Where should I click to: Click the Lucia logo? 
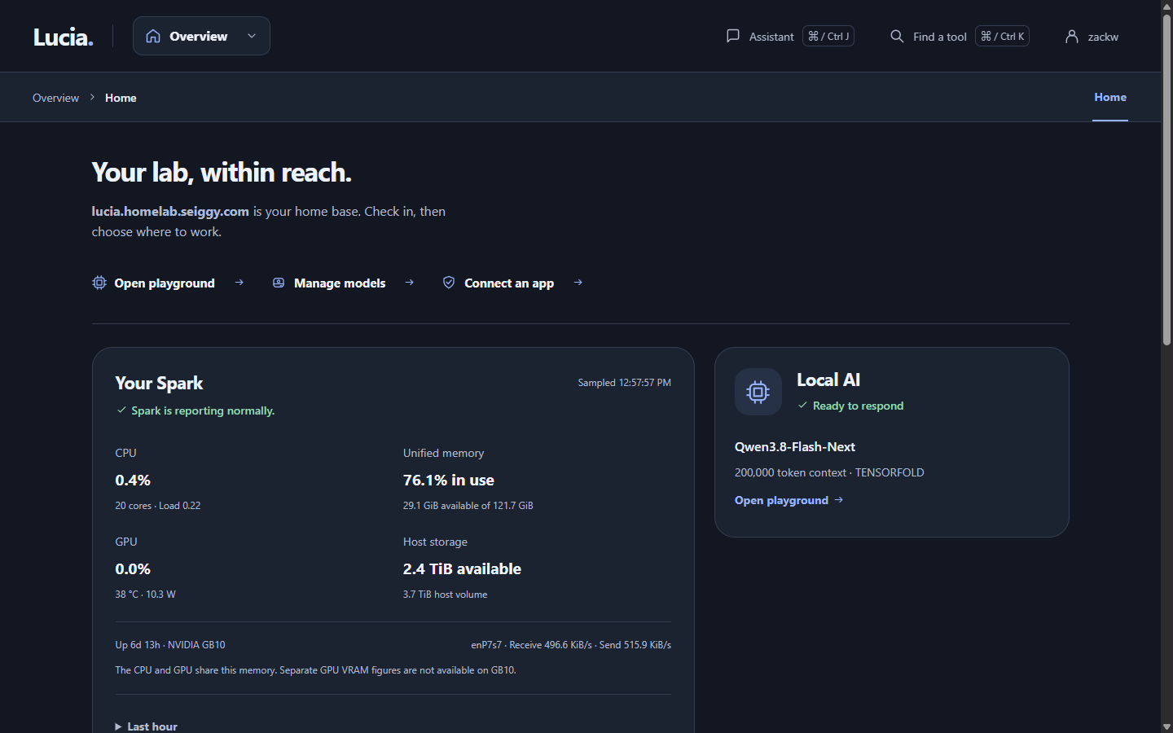64,37
